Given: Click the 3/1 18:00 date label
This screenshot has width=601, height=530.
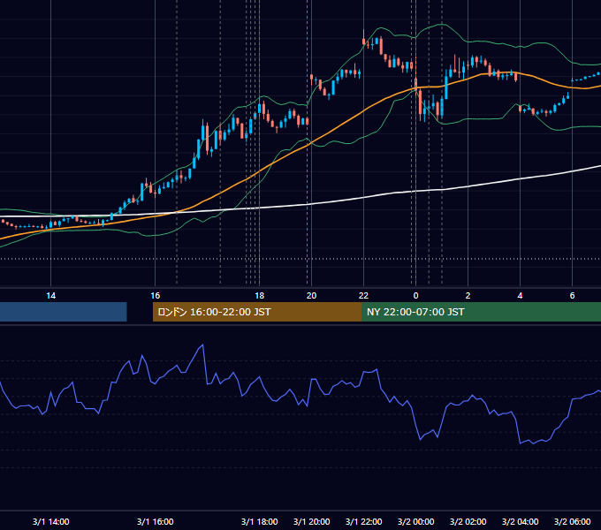Looking at the screenshot, I should point(260,521).
